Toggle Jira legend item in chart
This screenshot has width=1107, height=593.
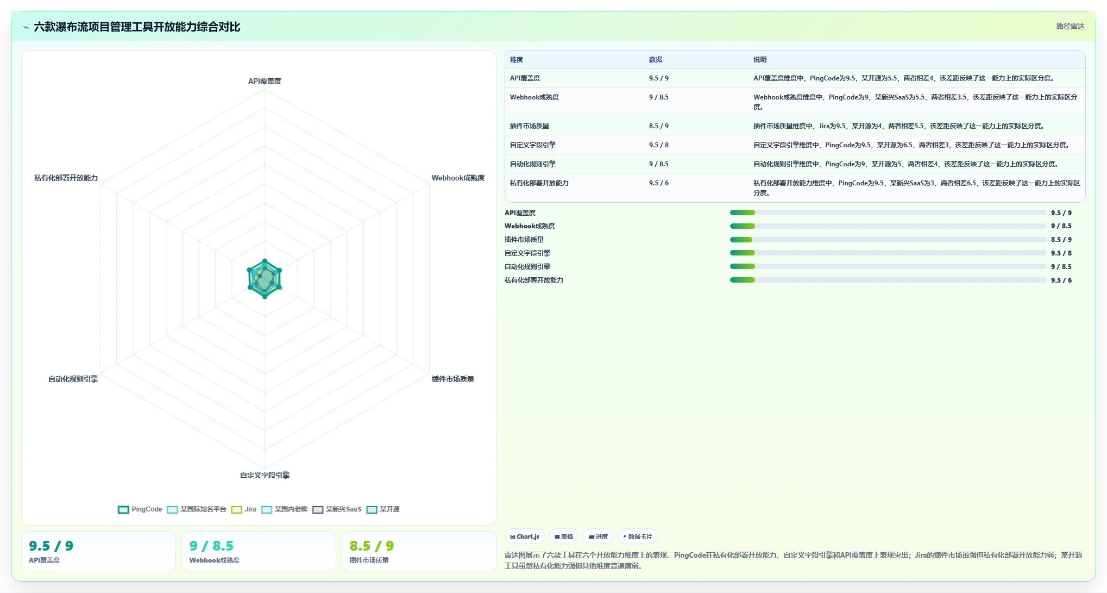tap(244, 509)
